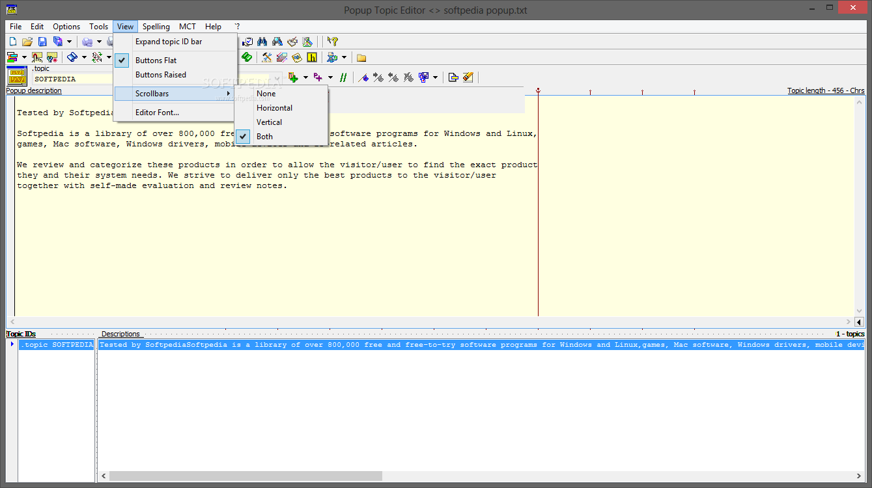Image resolution: width=872 pixels, height=488 pixels.
Task: Click the crossed-out flag icon
Action: [408, 77]
